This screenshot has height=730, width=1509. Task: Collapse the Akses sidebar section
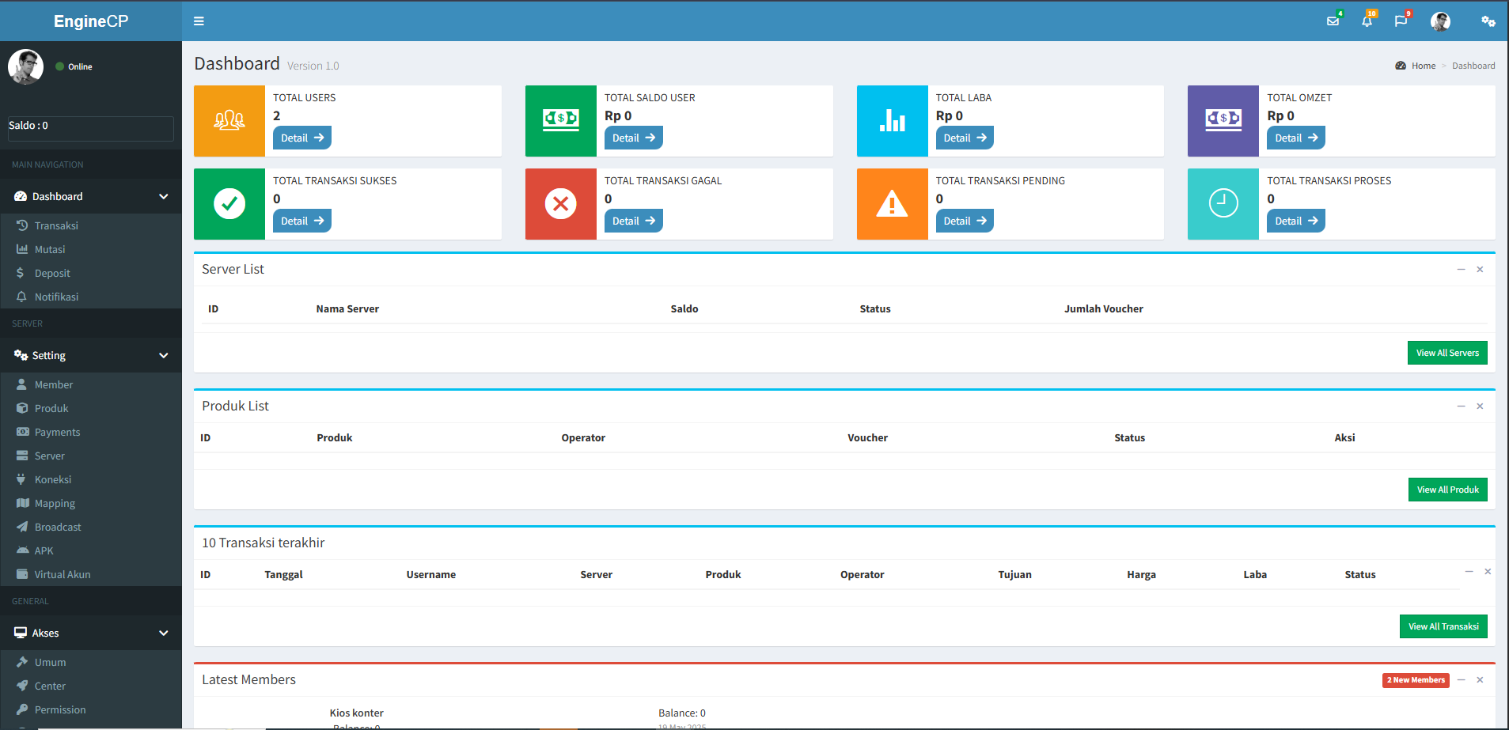[x=164, y=633]
